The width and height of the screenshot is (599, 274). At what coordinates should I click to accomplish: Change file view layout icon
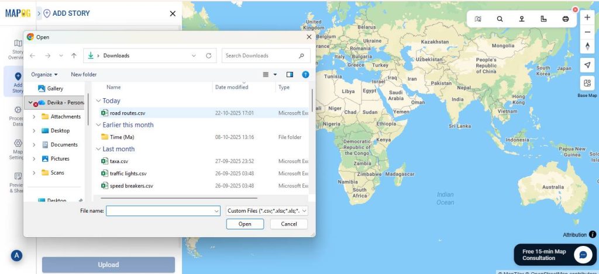point(266,74)
